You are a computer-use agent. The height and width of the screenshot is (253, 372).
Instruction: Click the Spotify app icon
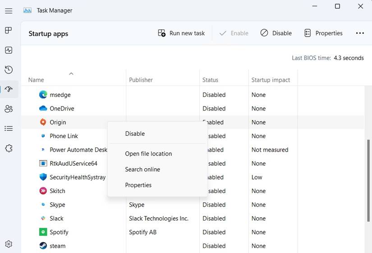pyautogui.click(x=43, y=232)
